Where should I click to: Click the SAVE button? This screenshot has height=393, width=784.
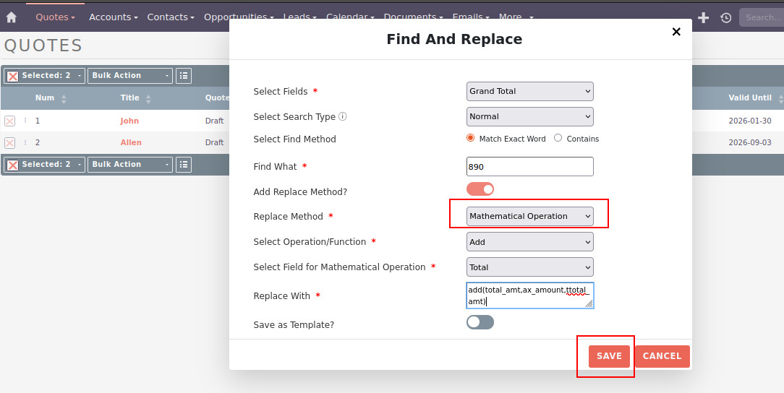pos(609,356)
